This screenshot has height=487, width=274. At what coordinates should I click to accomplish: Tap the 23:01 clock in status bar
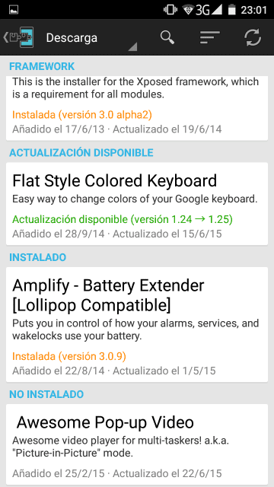click(253, 10)
